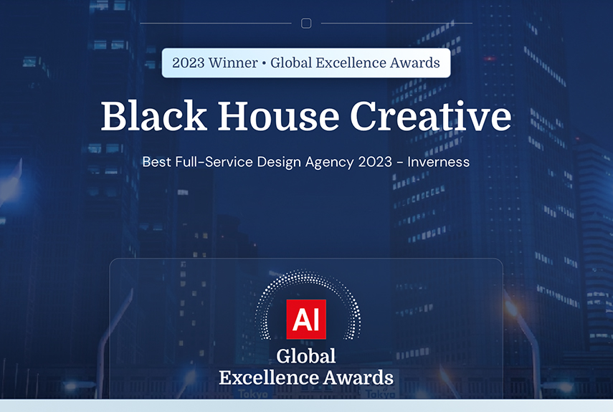Click the red AI logo icon

pos(306,319)
